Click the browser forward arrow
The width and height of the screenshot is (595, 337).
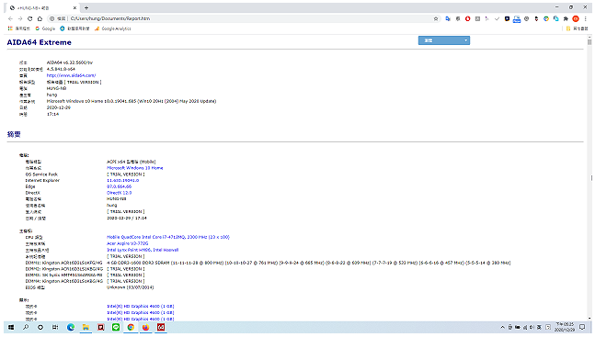coord(20,18)
